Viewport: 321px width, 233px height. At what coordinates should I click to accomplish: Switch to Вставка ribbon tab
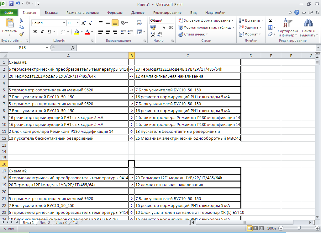(x=51, y=13)
